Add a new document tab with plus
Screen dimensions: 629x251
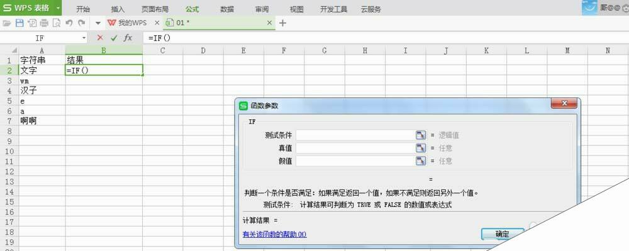point(282,23)
